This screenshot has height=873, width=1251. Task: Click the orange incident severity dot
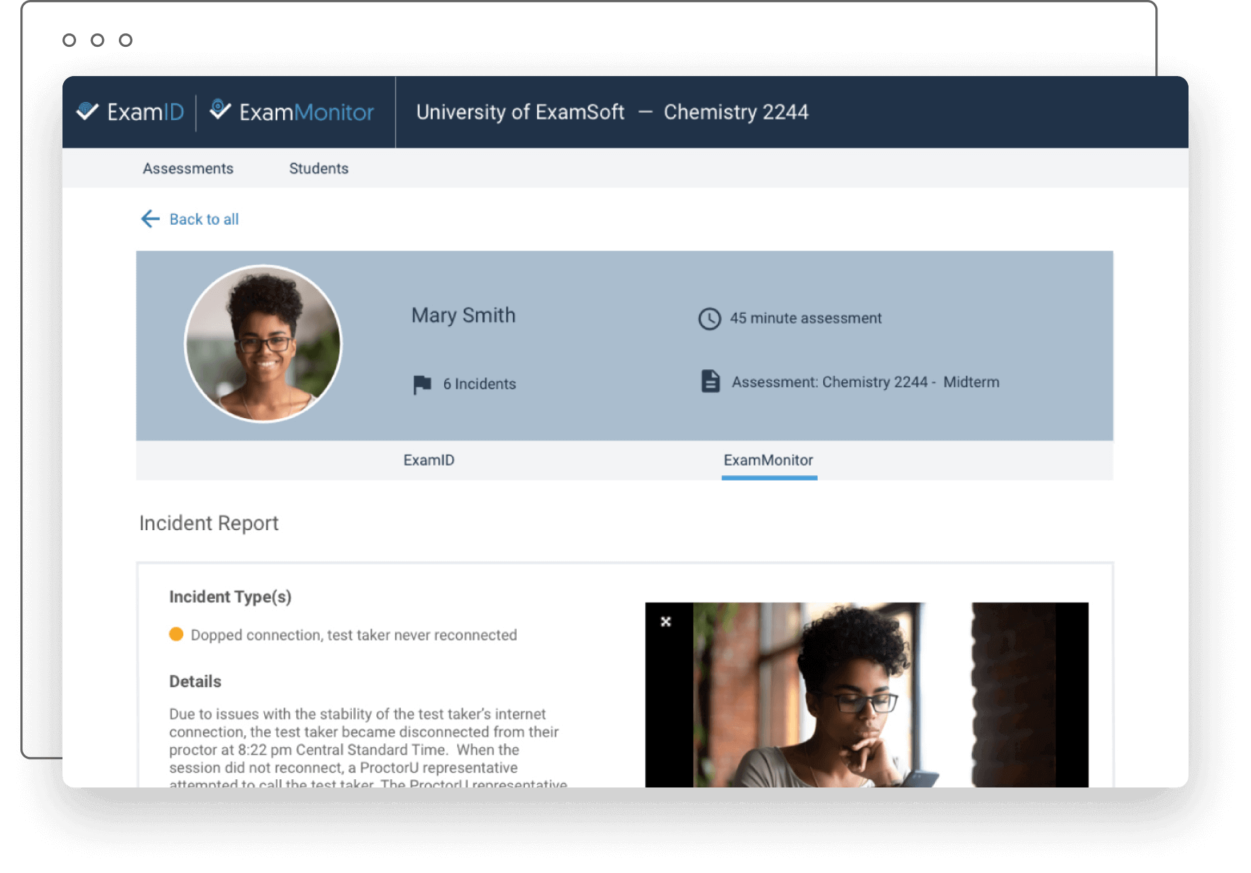tap(176, 634)
